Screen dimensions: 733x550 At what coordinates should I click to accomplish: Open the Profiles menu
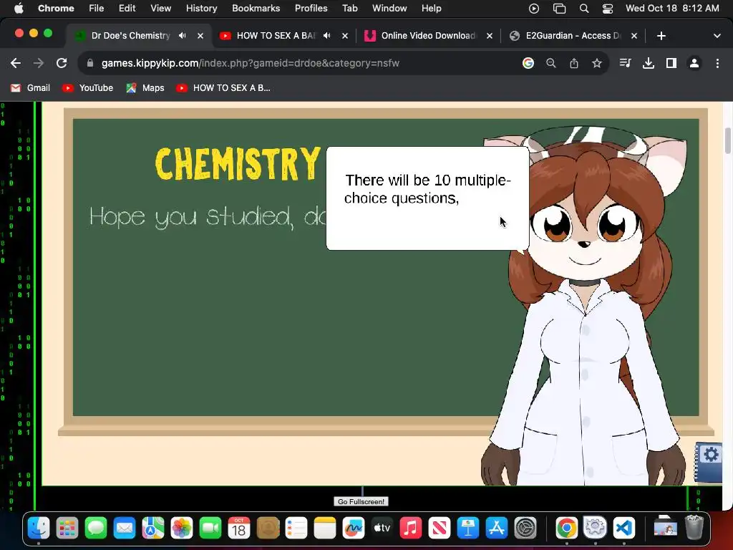[311, 9]
